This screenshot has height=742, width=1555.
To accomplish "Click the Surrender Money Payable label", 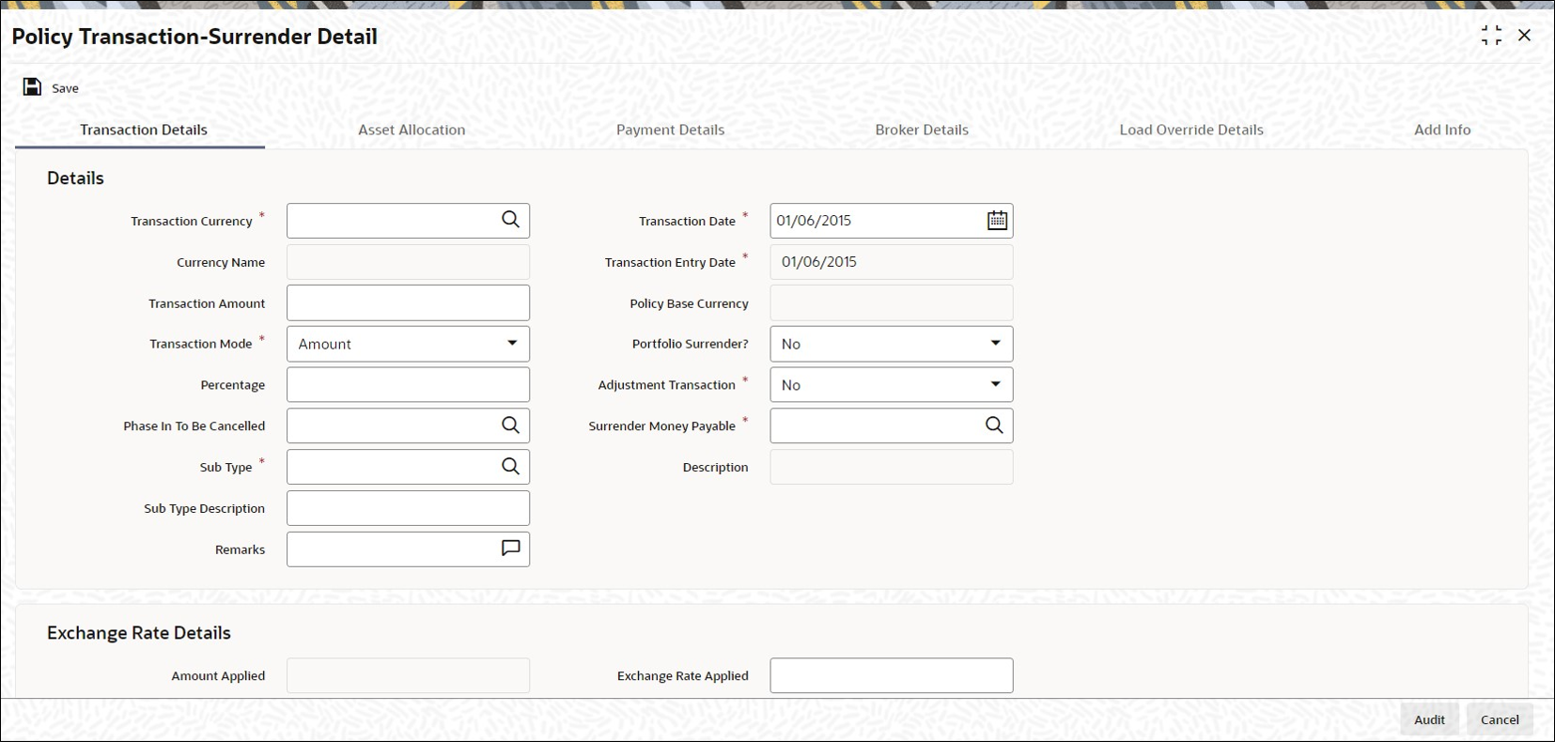I will [x=661, y=426].
